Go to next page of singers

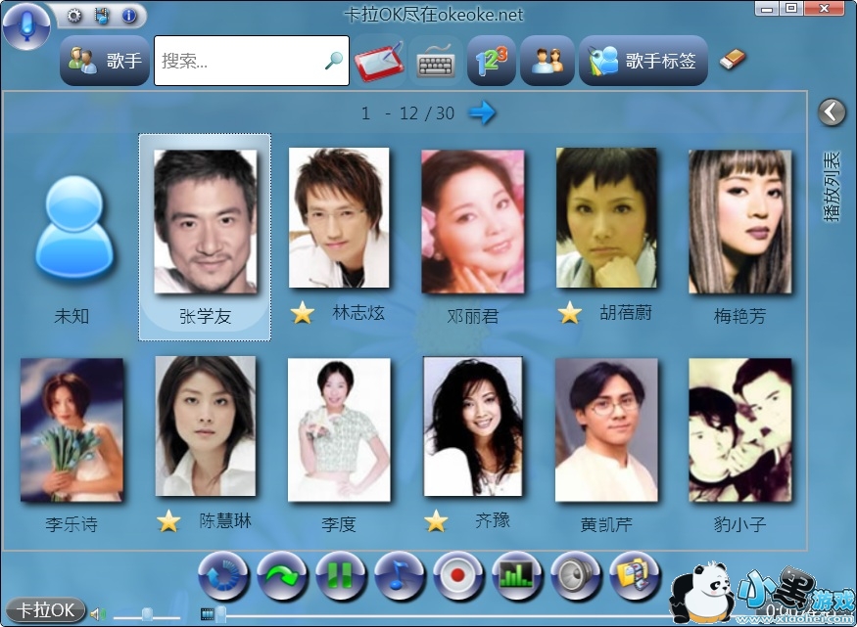coord(482,112)
